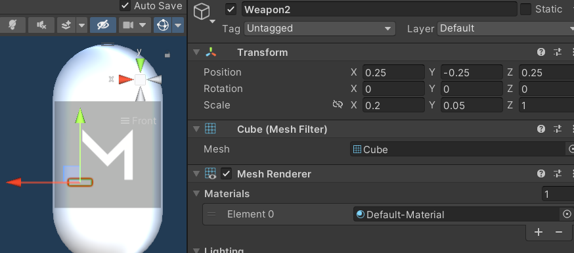The image size is (574, 253).
Task: Click Position Z field
Action: click(546, 72)
